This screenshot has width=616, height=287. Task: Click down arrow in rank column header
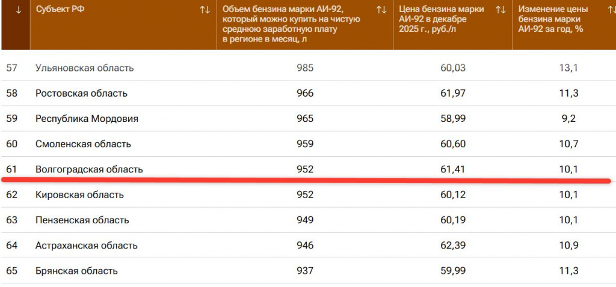coord(17,10)
